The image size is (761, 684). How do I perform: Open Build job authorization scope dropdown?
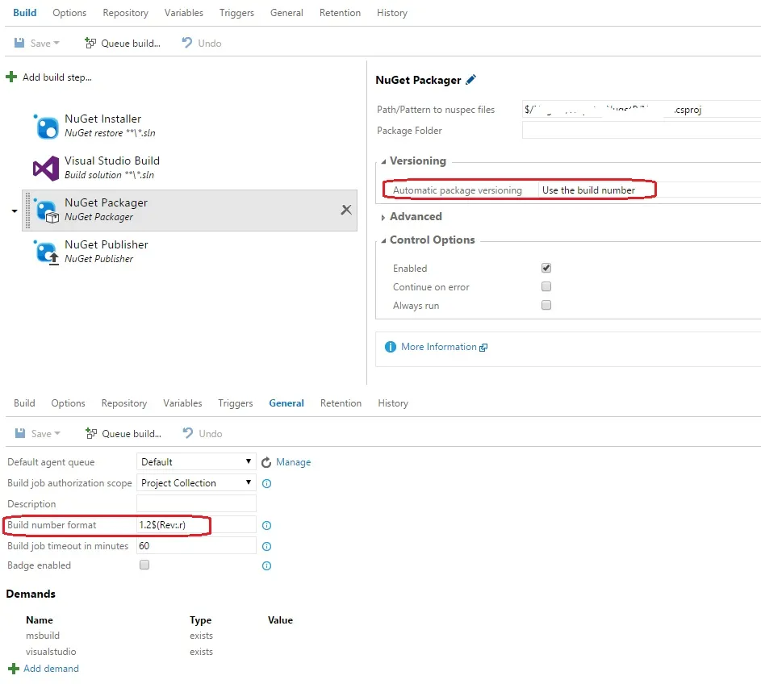click(196, 482)
